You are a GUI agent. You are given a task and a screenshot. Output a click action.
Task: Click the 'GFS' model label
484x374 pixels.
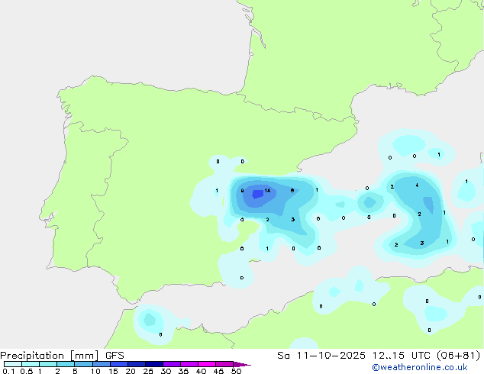click(x=115, y=356)
